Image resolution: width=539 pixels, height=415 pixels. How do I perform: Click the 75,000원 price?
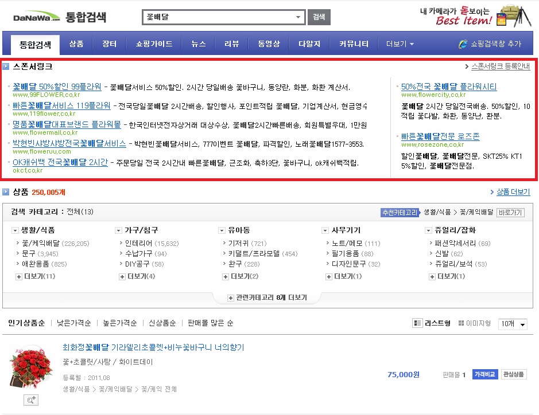click(403, 374)
